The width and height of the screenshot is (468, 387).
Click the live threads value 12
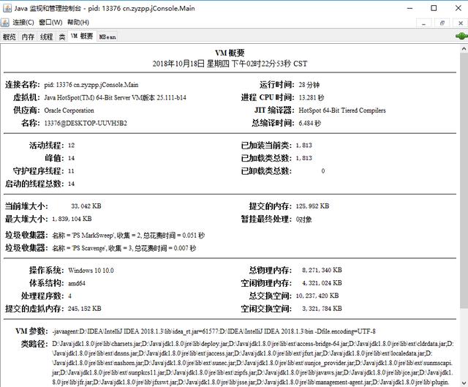pos(71,146)
